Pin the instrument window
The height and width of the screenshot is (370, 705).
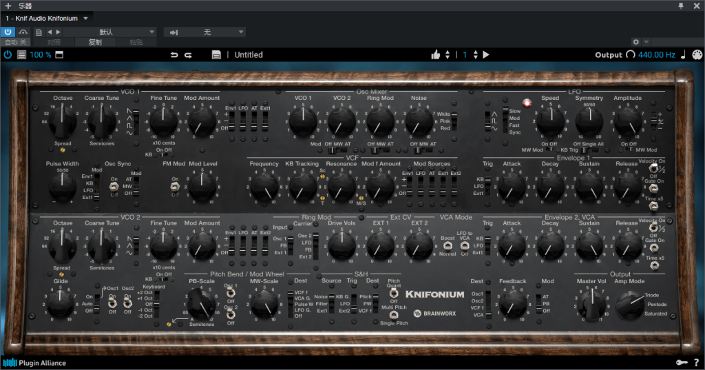(681, 6)
